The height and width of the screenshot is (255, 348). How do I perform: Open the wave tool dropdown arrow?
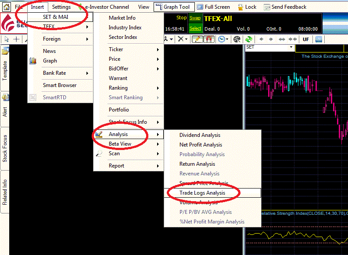pyautogui.click(x=171, y=39)
